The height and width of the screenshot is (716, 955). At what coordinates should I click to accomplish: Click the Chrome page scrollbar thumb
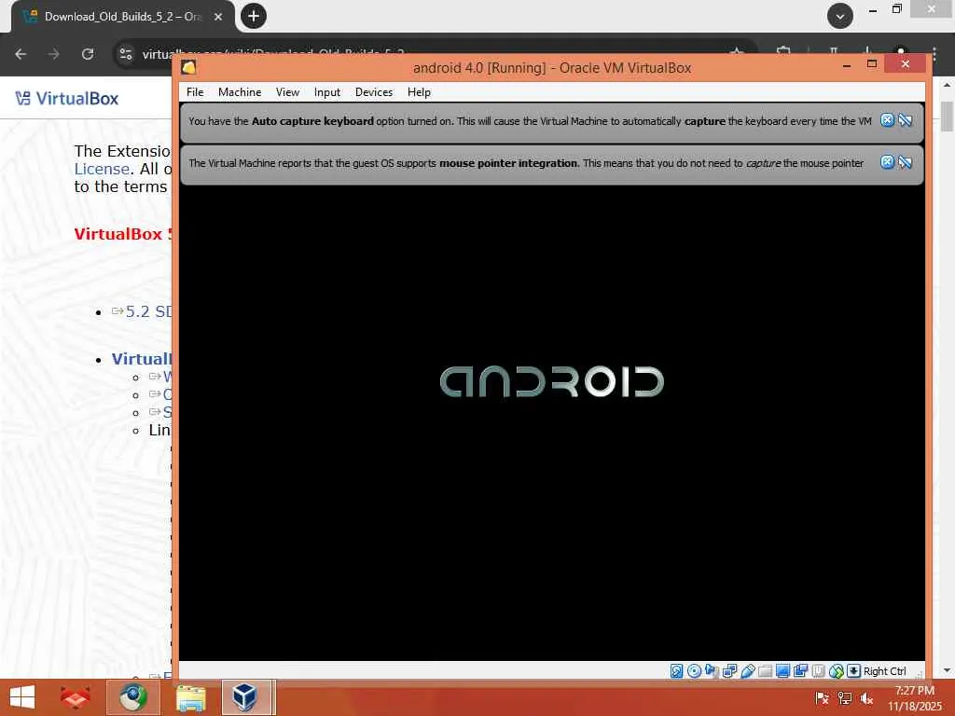coord(947,117)
